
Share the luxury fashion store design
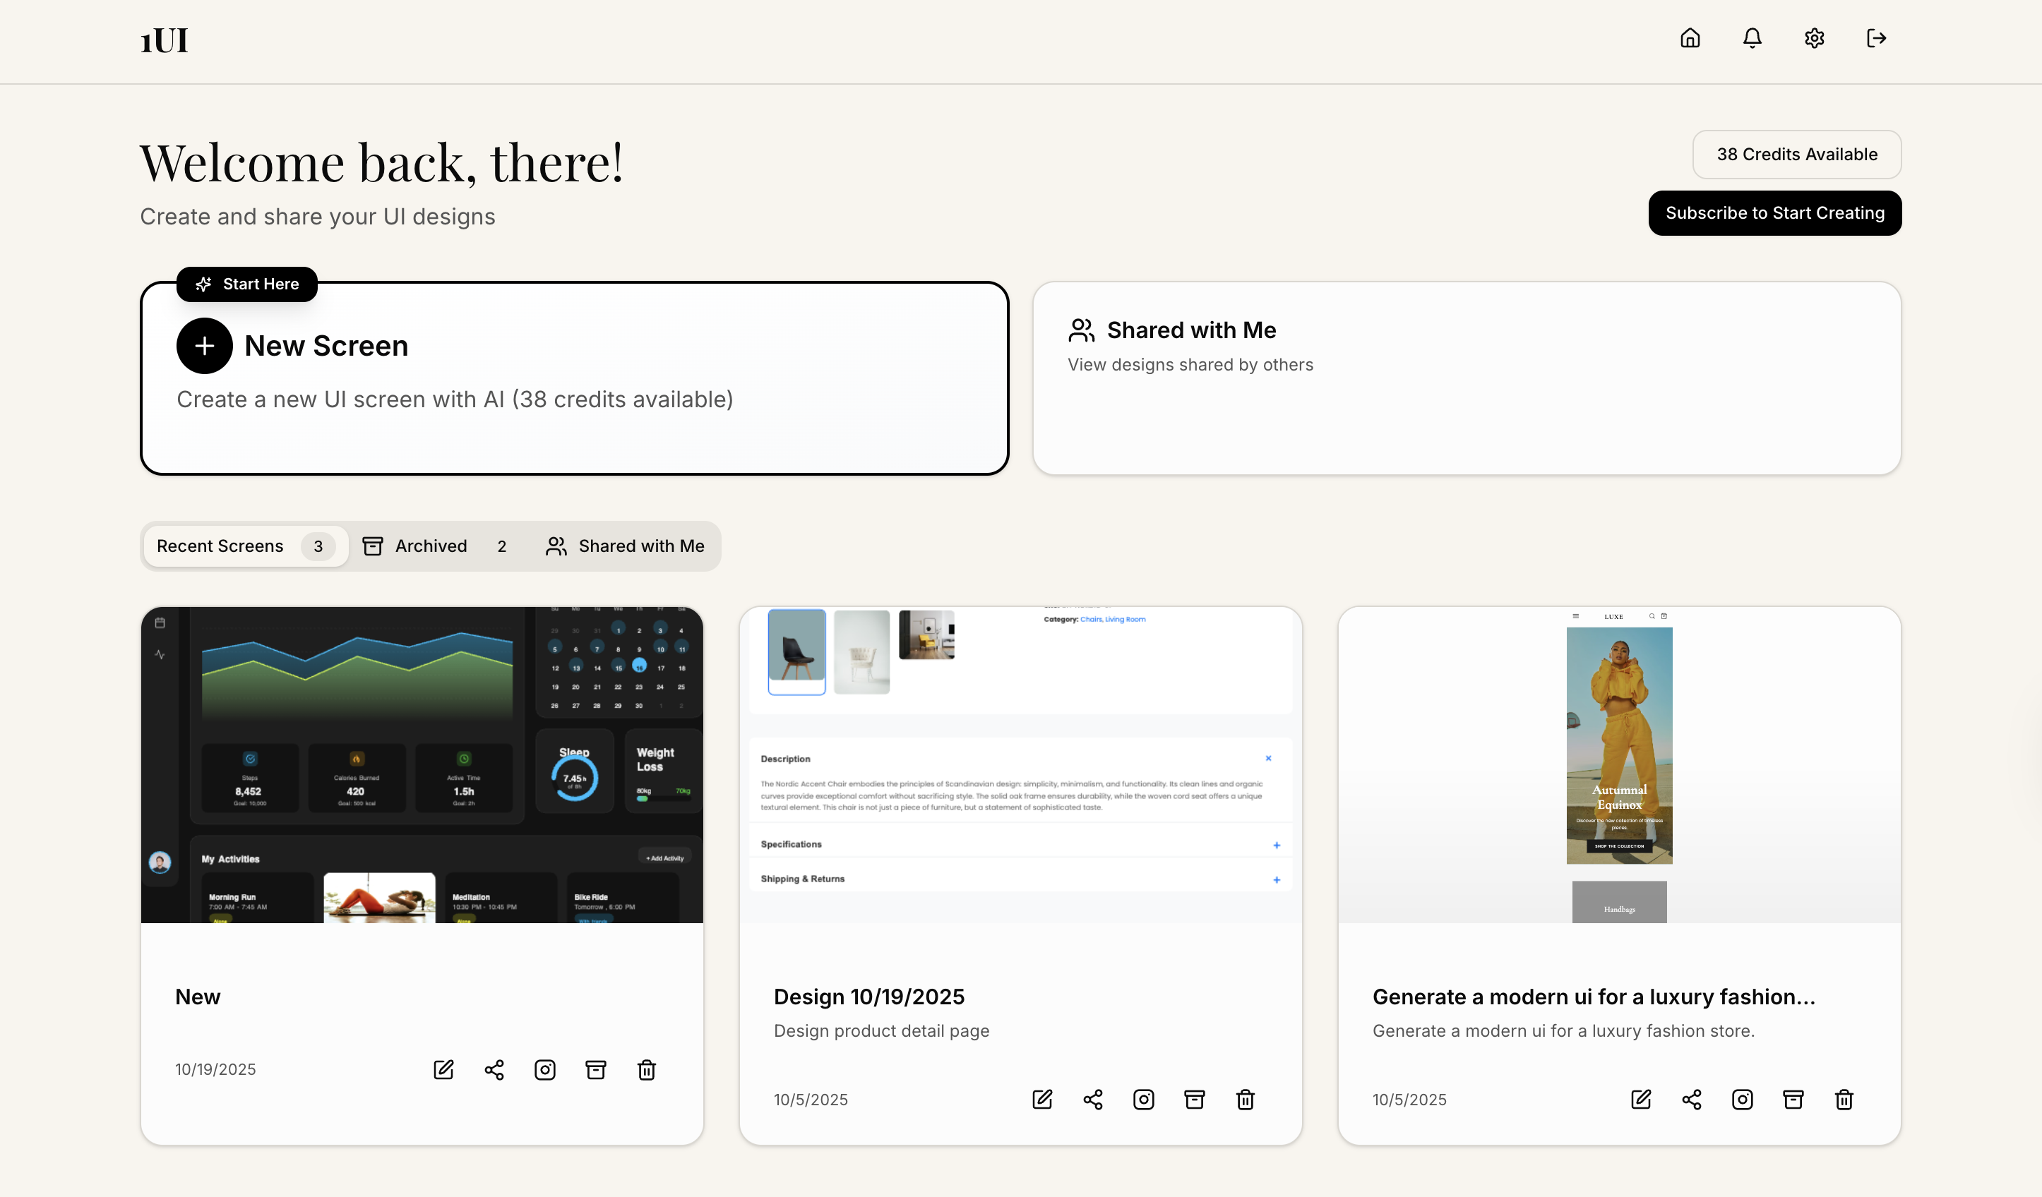(1691, 1099)
